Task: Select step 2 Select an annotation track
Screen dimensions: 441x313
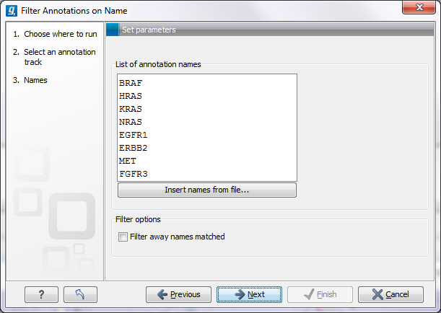Action: tap(55, 57)
